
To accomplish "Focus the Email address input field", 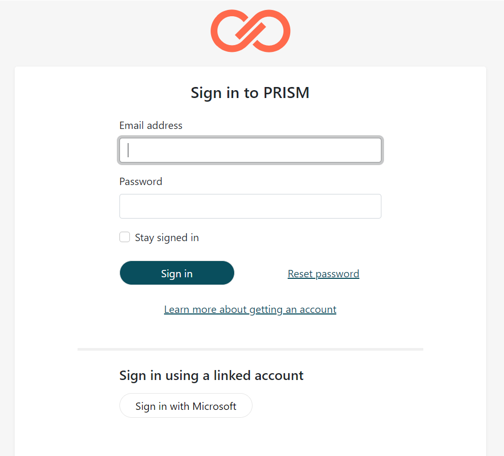I will click(250, 150).
